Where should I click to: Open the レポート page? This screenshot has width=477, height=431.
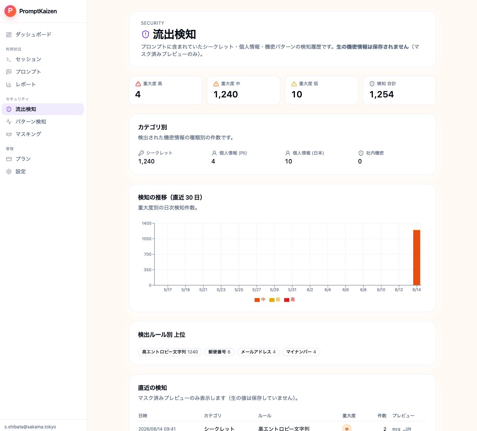43,85
